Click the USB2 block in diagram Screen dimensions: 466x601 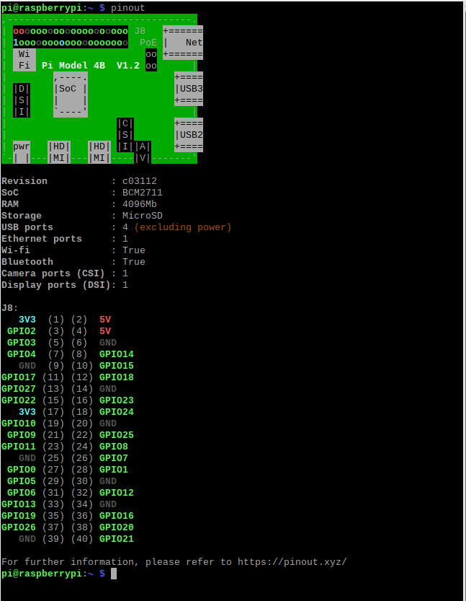[x=189, y=134]
